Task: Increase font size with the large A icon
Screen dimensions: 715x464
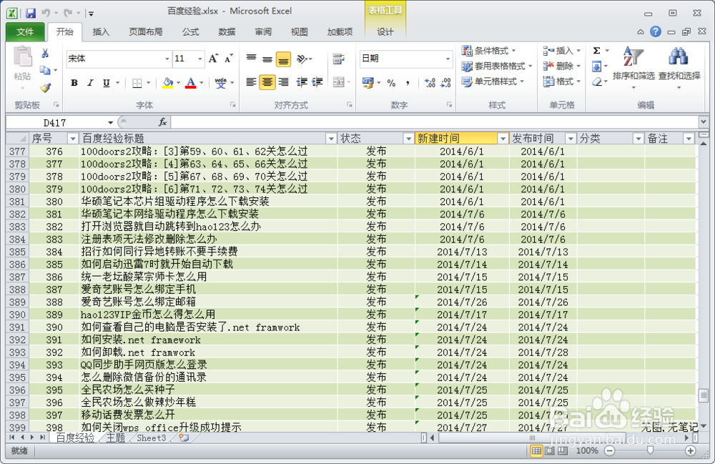Action: pos(213,59)
